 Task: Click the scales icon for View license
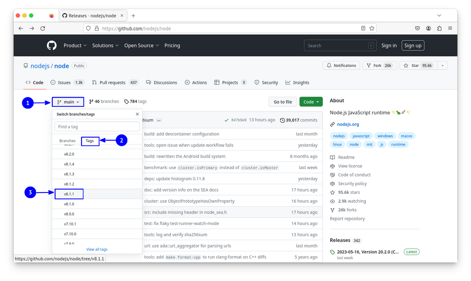pyautogui.click(x=332, y=166)
